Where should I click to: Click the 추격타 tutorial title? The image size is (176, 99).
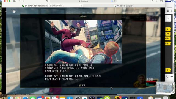[83, 16]
